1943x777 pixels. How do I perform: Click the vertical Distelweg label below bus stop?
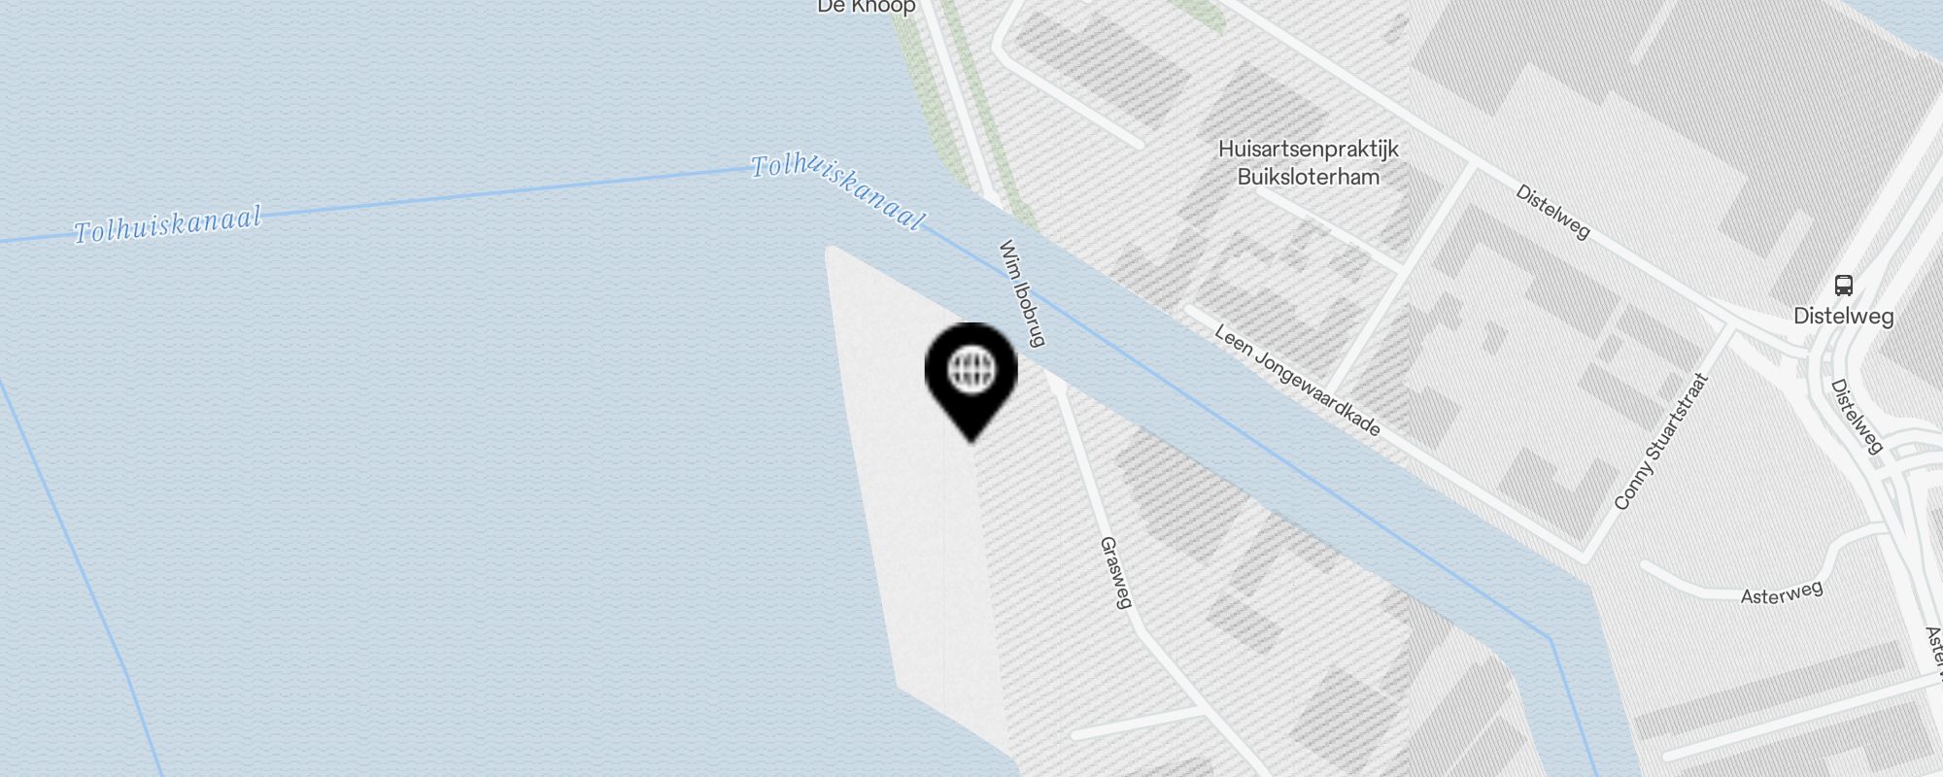click(1857, 416)
